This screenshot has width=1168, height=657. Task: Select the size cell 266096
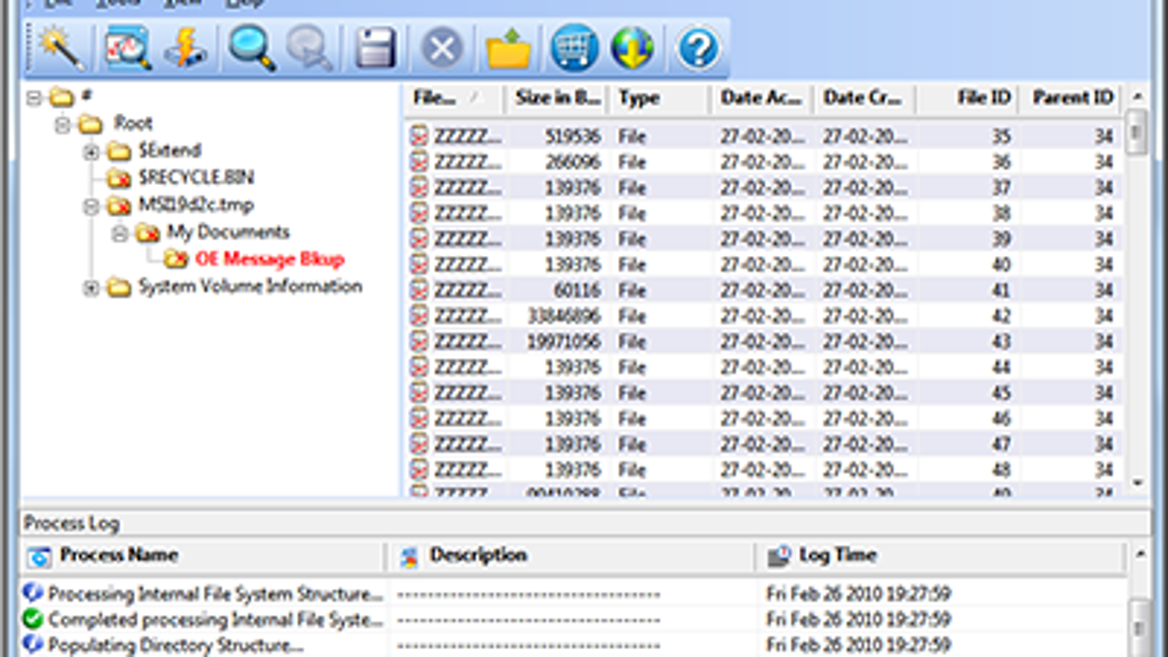[x=571, y=162]
